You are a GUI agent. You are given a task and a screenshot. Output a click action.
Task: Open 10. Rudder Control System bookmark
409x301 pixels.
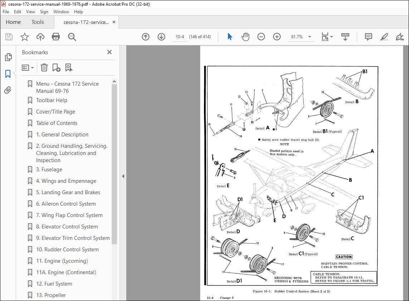(67, 250)
